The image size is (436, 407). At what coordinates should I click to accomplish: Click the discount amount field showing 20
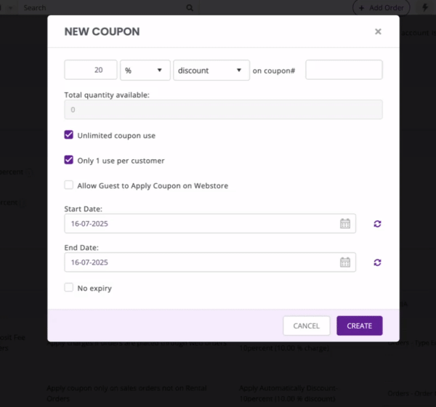click(91, 70)
